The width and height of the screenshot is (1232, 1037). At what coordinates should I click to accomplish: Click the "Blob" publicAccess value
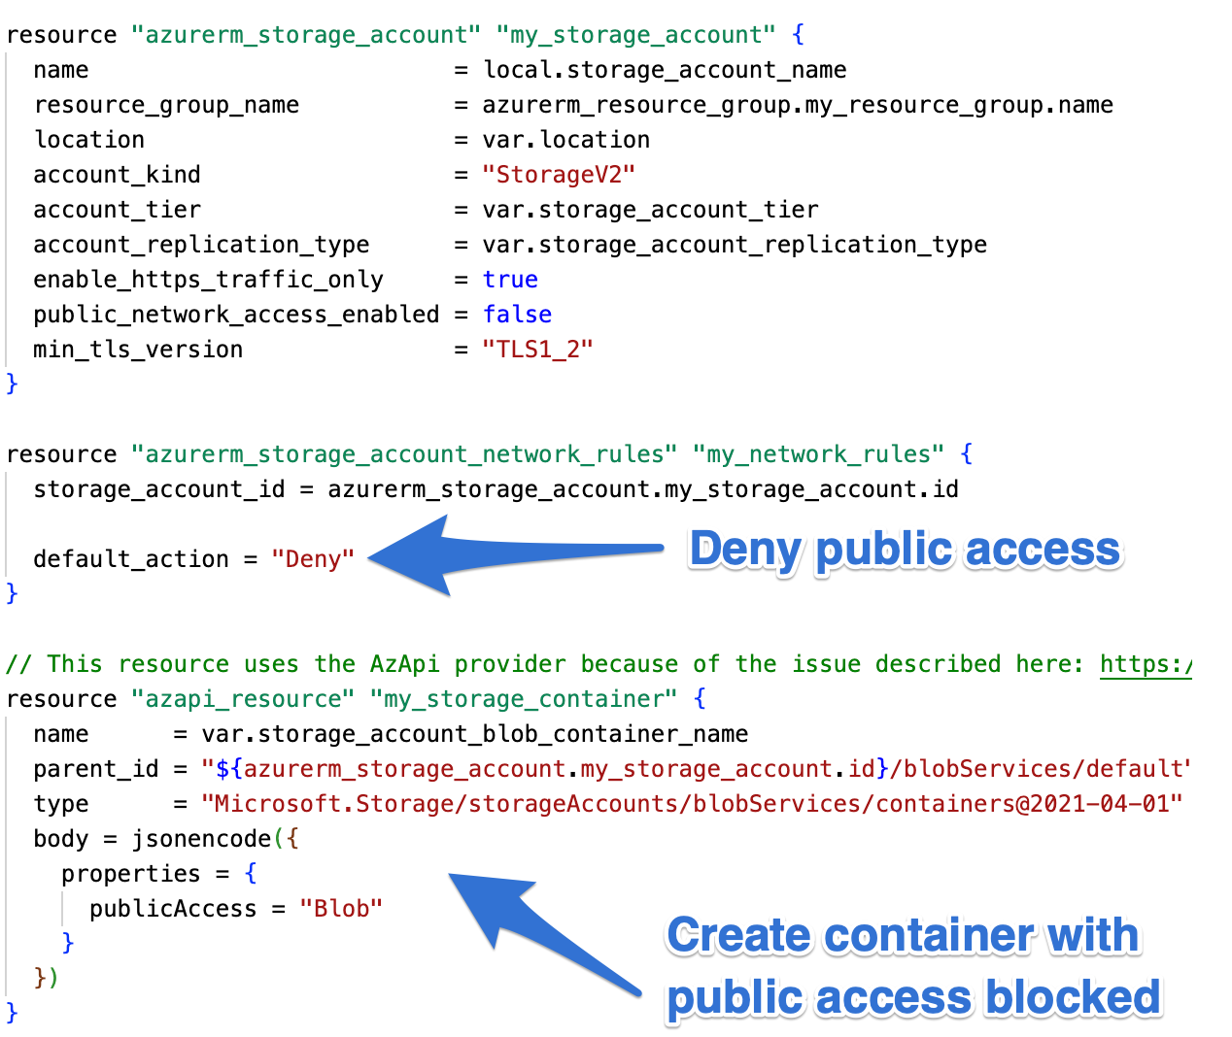(341, 909)
